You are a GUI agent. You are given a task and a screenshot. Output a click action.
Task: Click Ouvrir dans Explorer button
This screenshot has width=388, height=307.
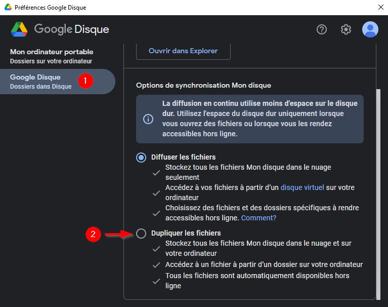pos(183,51)
